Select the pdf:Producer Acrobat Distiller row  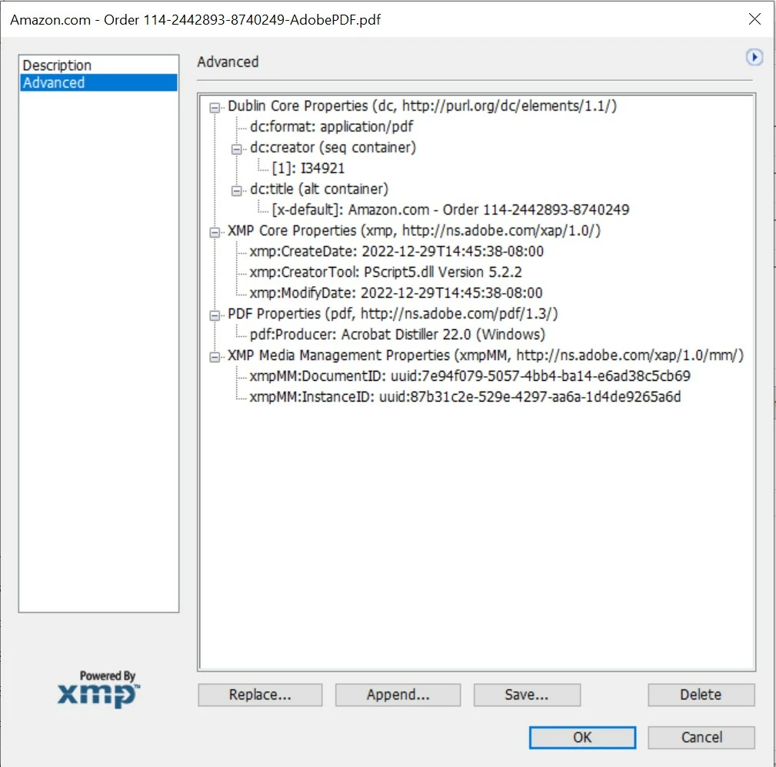(398, 335)
